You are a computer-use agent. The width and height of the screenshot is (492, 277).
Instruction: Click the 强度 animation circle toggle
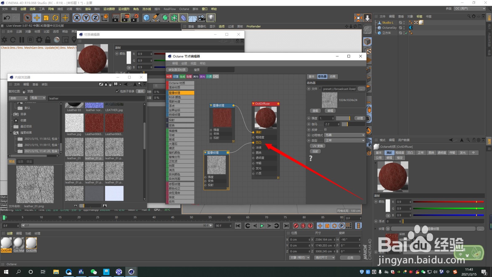tap(309, 118)
